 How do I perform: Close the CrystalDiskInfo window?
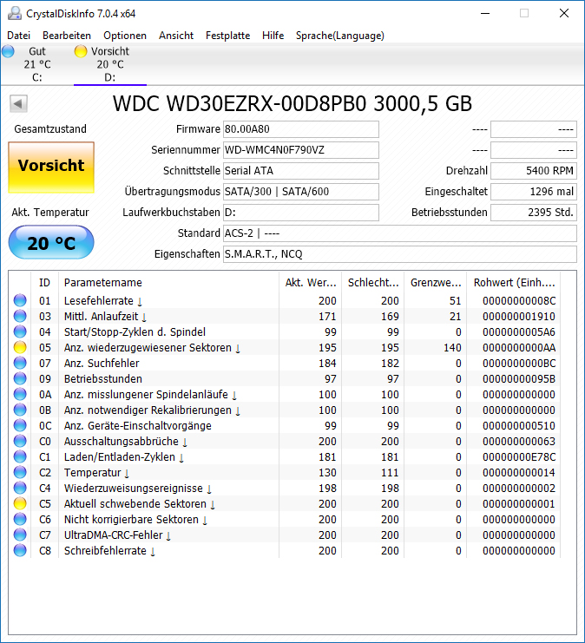pos(564,14)
